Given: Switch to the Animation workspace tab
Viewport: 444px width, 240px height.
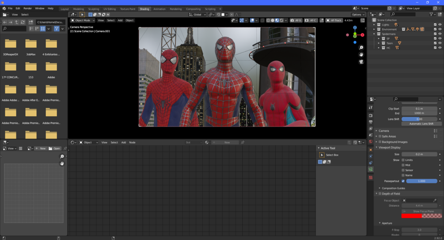Looking at the screenshot, I should (x=159, y=9).
